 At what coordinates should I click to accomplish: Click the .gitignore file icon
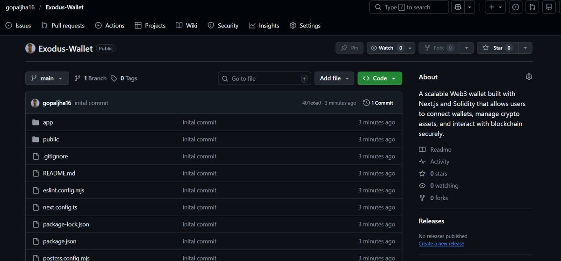click(36, 156)
